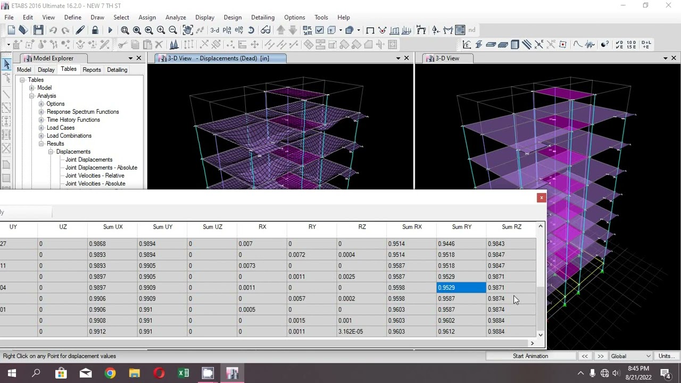Screen dimensions: 681x383
Task: Open the Displacements 3-D View dropdown arrow
Action: [x=398, y=58]
